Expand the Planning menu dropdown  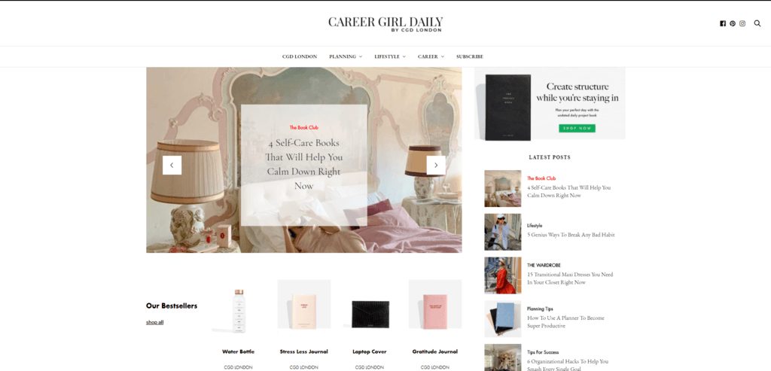pos(346,56)
